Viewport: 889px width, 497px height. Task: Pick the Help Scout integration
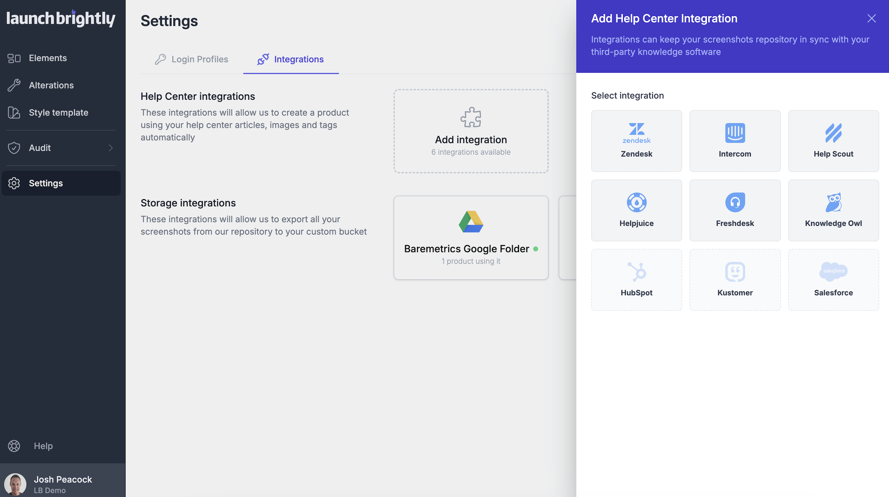click(833, 141)
